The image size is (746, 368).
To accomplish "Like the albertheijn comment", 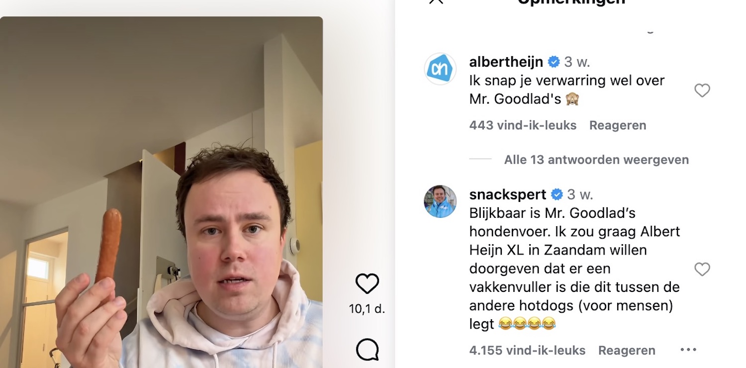I will point(702,91).
